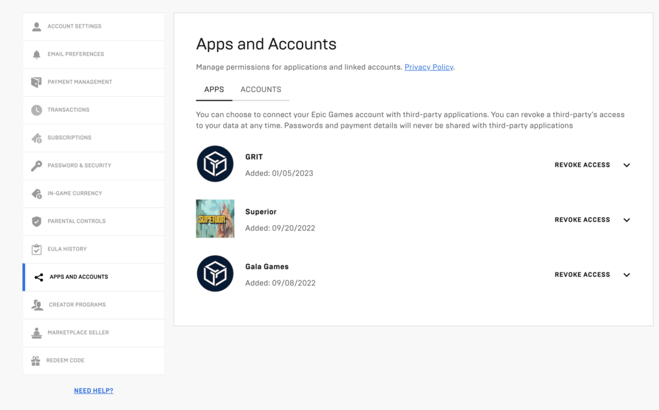The image size is (659, 410).
Task: Click the Gala Games app name
Action: 267,267
